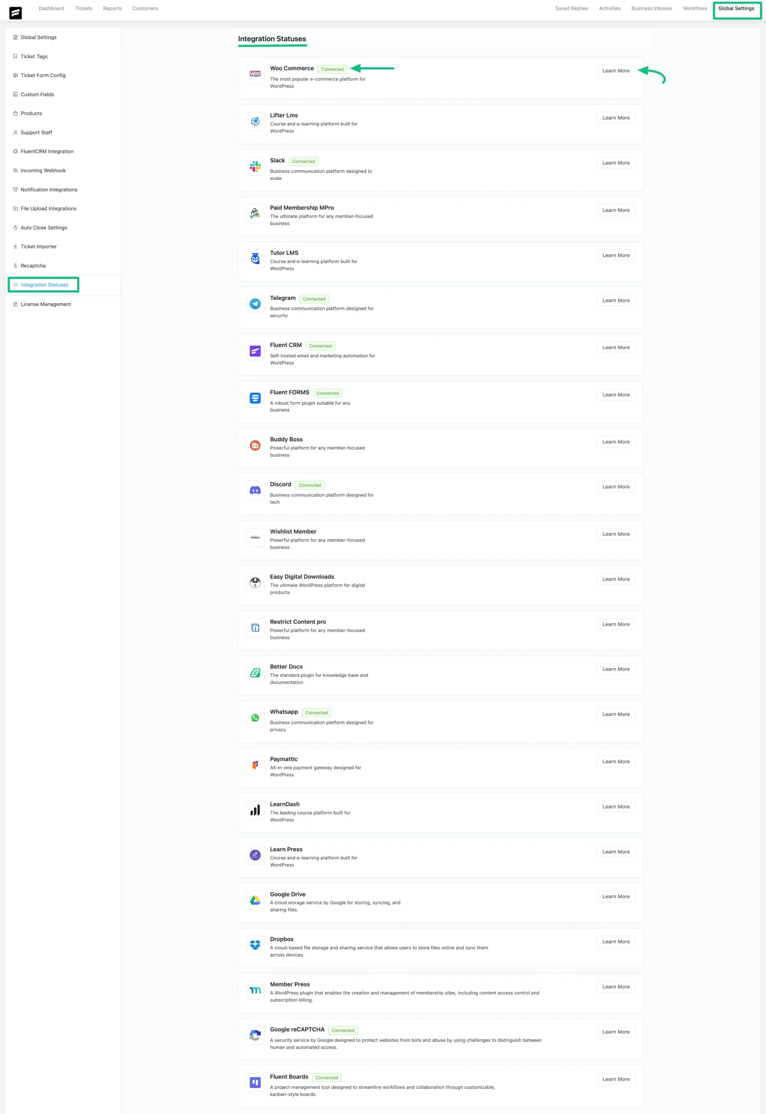Click the Telegram logo icon
Image resolution: width=766 pixels, height=1114 pixels.
[255, 304]
